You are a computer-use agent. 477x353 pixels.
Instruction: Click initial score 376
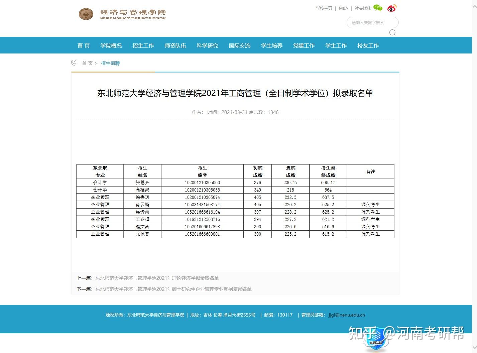click(x=257, y=183)
